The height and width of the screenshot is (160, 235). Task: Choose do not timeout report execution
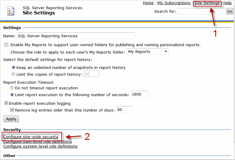12,88
